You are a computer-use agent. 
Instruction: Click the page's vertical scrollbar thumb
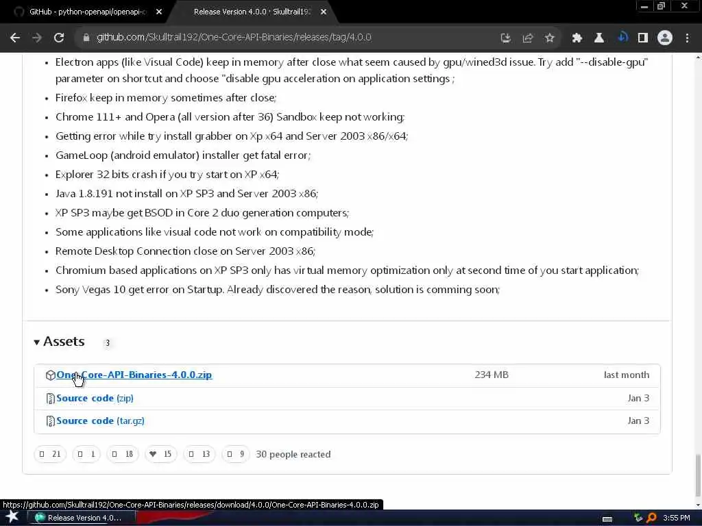[x=697, y=475]
